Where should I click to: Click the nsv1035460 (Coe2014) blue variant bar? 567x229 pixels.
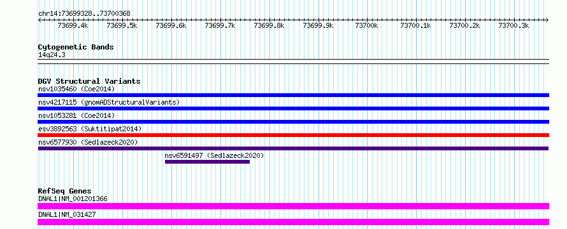[x=293, y=95]
